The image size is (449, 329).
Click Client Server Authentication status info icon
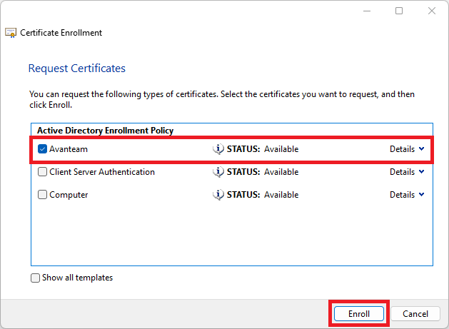pos(218,172)
